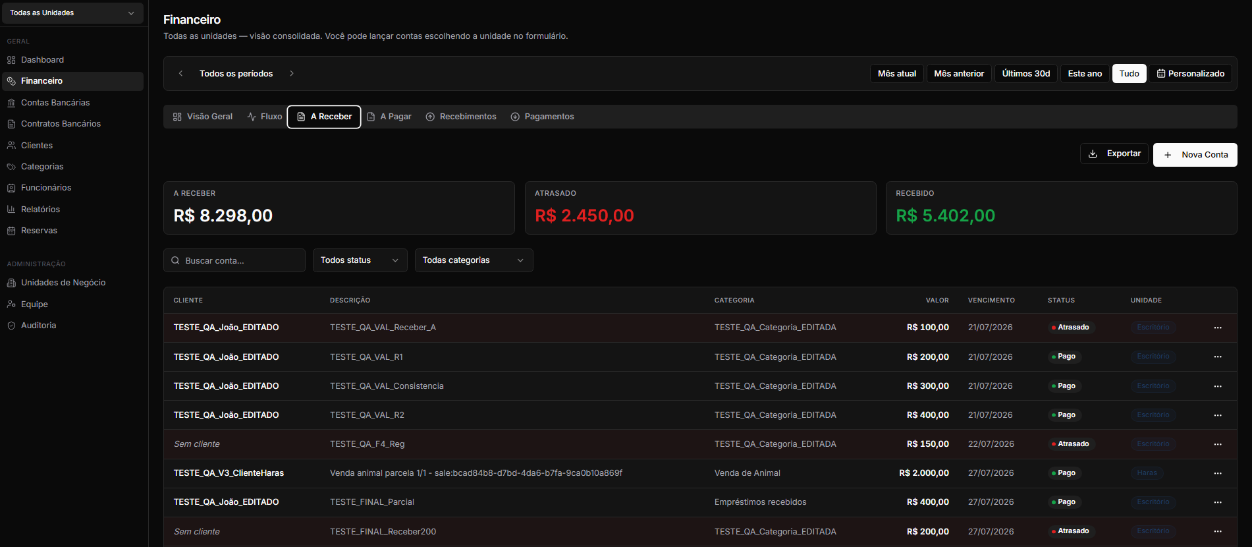Go to next period arrow
The height and width of the screenshot is (547, 1252).
pos(292,73)
